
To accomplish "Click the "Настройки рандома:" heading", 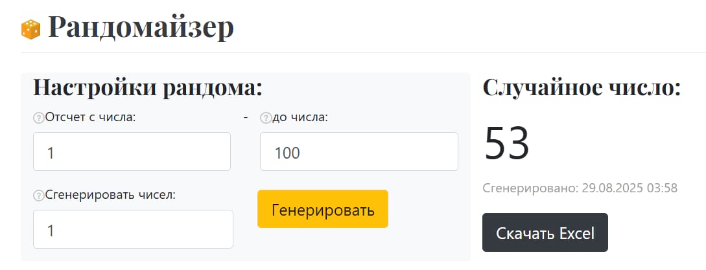I will 147,87.
